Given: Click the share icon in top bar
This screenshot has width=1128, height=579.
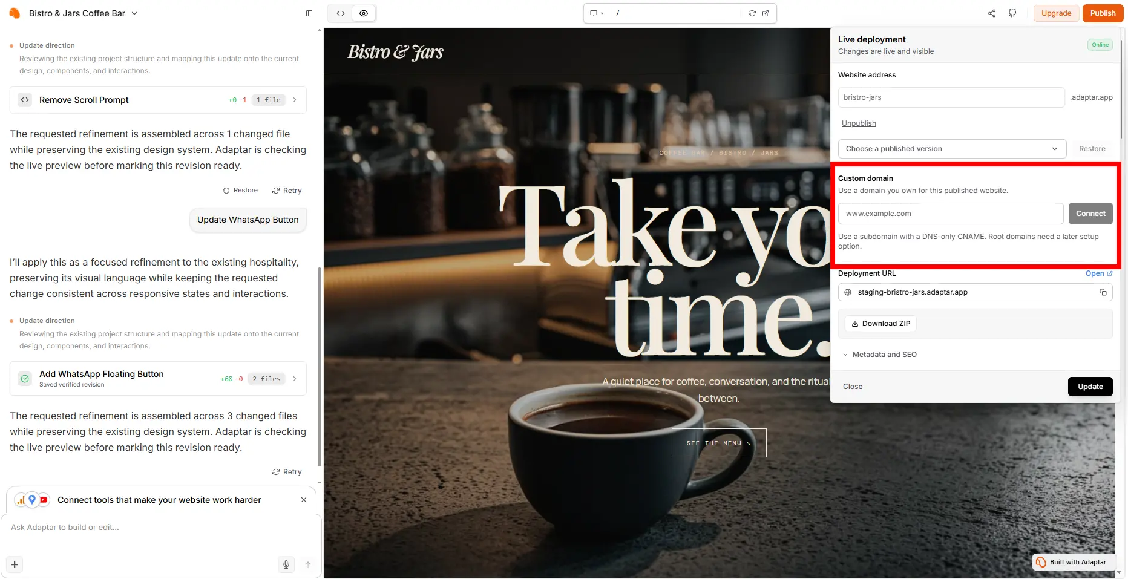Looking at the screenshot, I should 992,13.
